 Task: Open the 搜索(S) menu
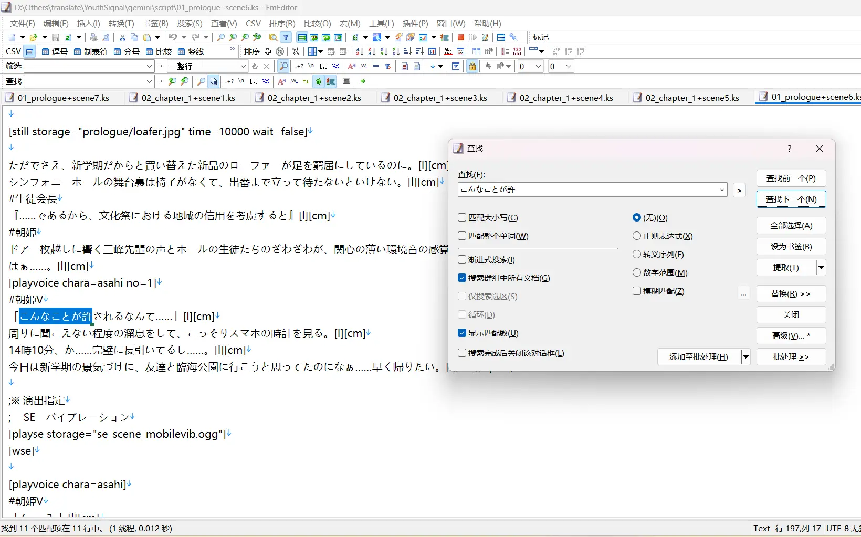click(189, 23)
